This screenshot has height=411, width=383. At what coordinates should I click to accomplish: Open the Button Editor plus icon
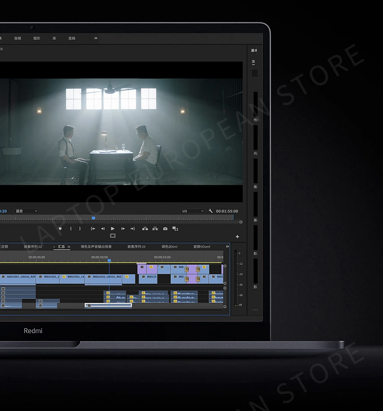[x=237, y=236]
